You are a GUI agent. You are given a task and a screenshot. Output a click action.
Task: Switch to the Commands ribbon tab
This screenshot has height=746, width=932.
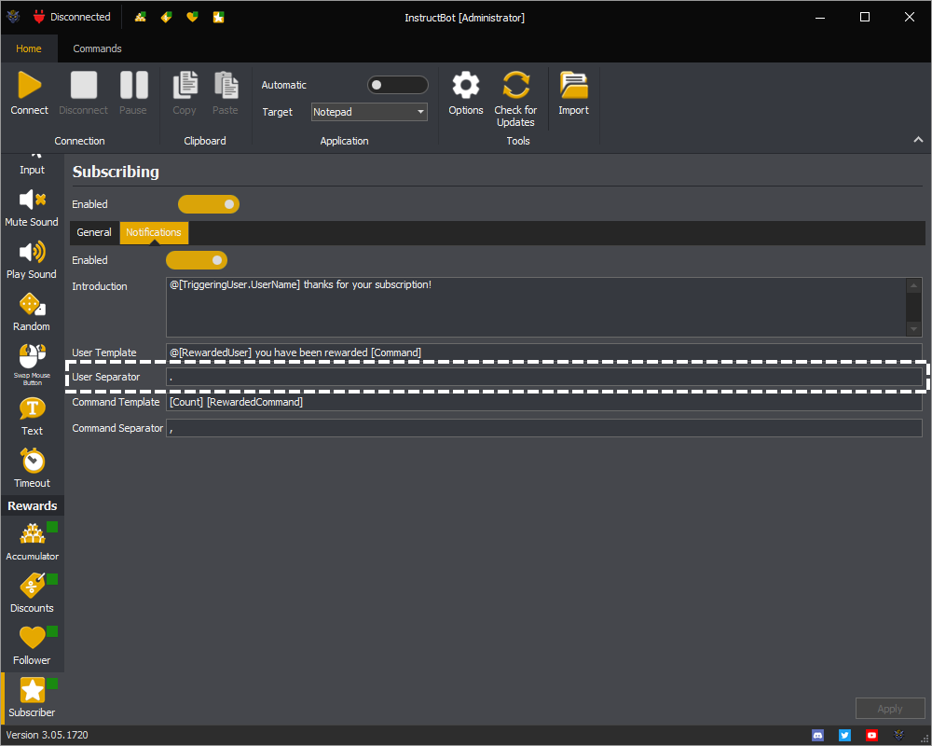[97, 48]
